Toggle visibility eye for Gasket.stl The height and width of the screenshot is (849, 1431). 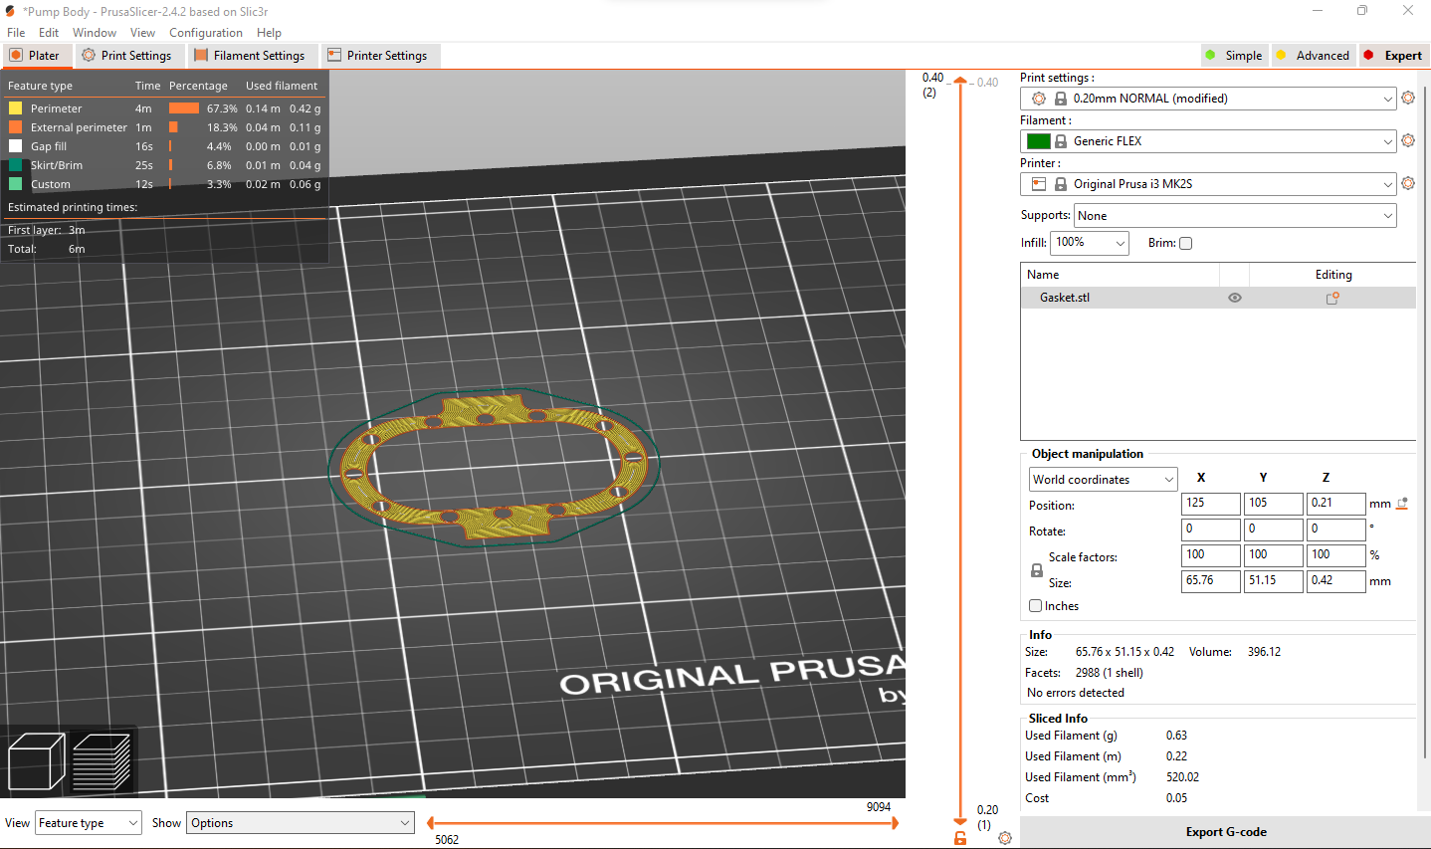1235,298
